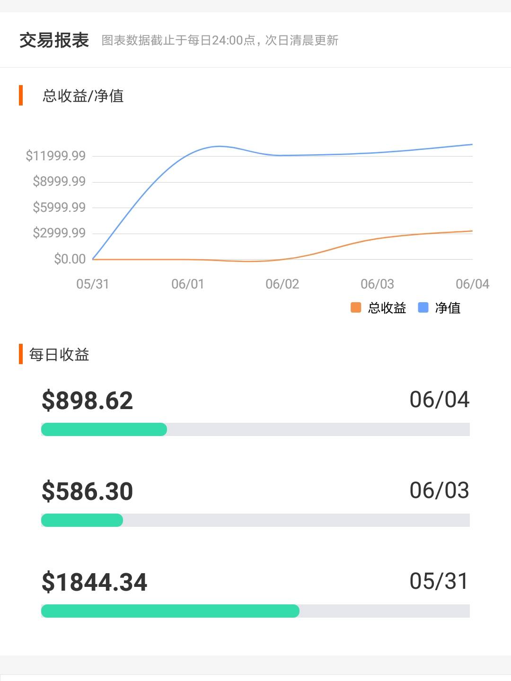Click the $11999.99 y-axis label

(x=56, y=156)
